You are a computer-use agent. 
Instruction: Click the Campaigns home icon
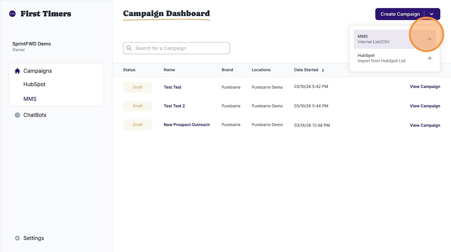coord(17,71)
